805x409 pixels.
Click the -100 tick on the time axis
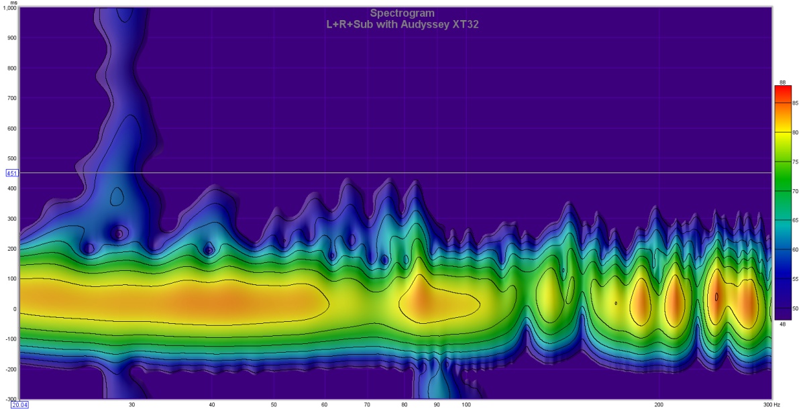coord(10,339)
